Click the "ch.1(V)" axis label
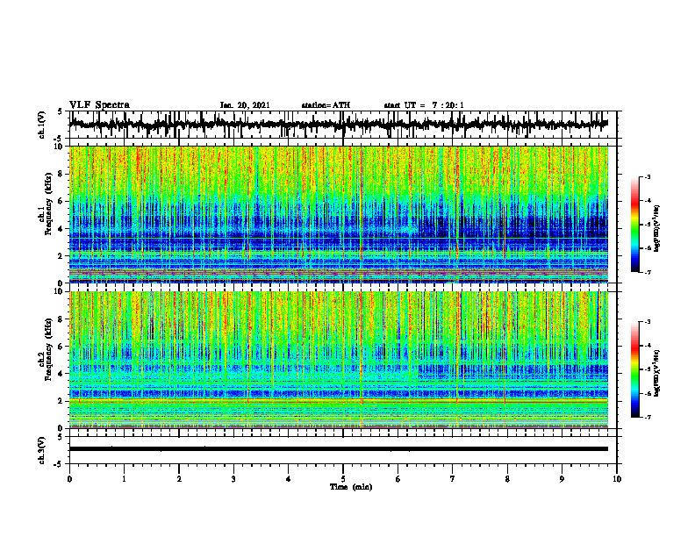 click(42, 125)
